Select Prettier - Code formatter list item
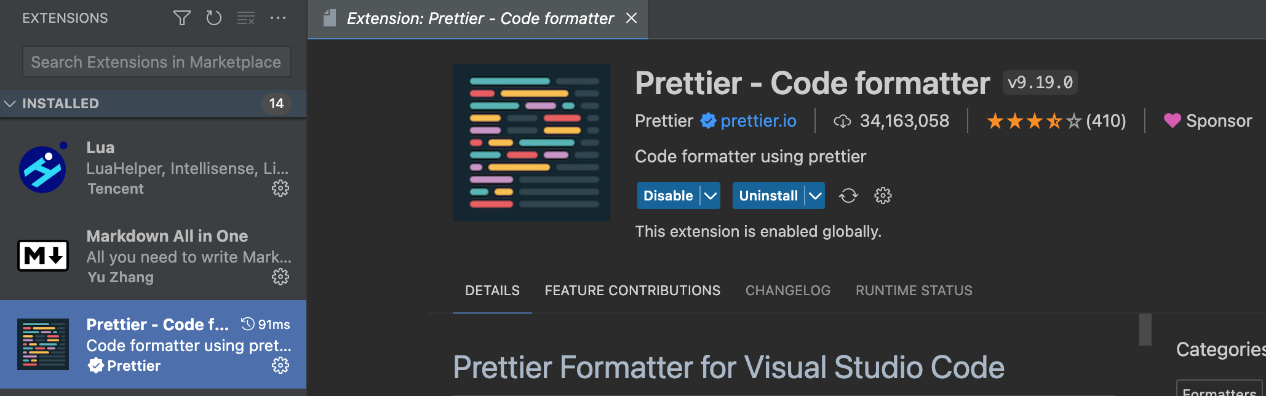The width and height of the screenshot is (1266, 396). 153,344
